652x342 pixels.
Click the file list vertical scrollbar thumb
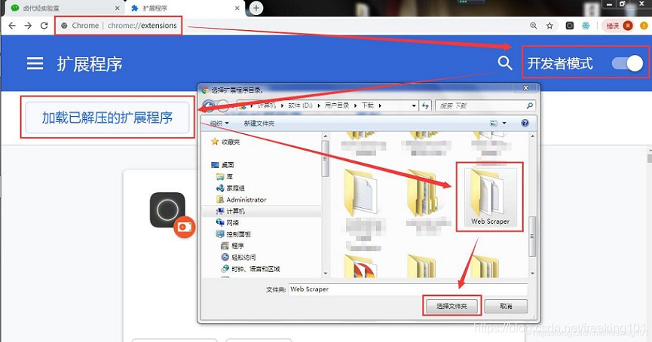[x=532, y=236]
